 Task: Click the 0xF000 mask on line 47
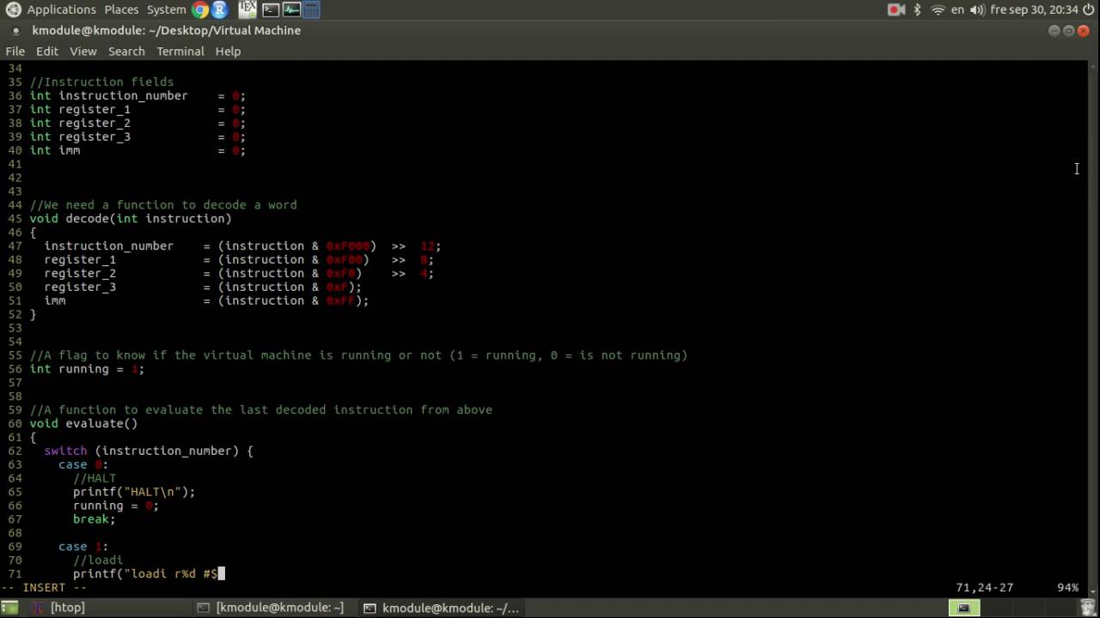[347, 245]
